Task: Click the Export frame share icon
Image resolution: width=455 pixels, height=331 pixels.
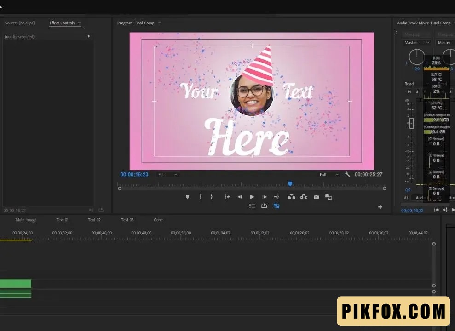Action: coord(264,206)
